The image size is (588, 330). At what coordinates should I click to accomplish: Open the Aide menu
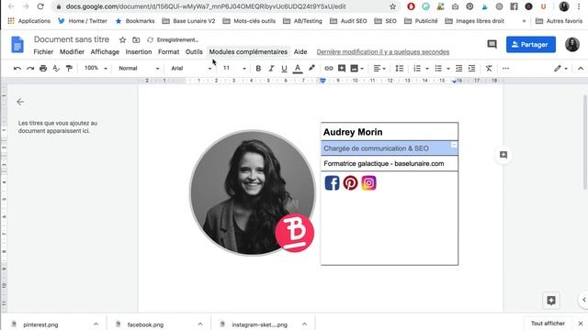coord(300,52)
